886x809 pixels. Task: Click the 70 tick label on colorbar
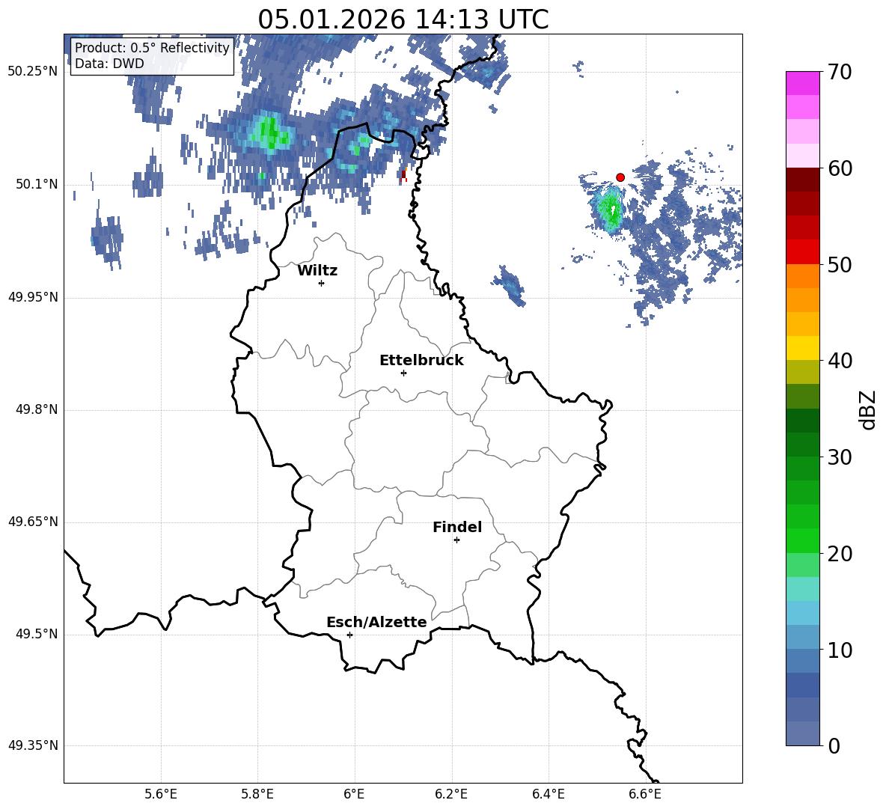point(840,73)
